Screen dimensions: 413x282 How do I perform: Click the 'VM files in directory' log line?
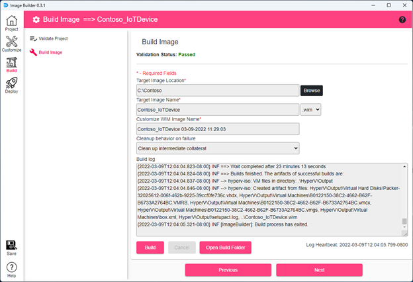click(x=235, y=181)
